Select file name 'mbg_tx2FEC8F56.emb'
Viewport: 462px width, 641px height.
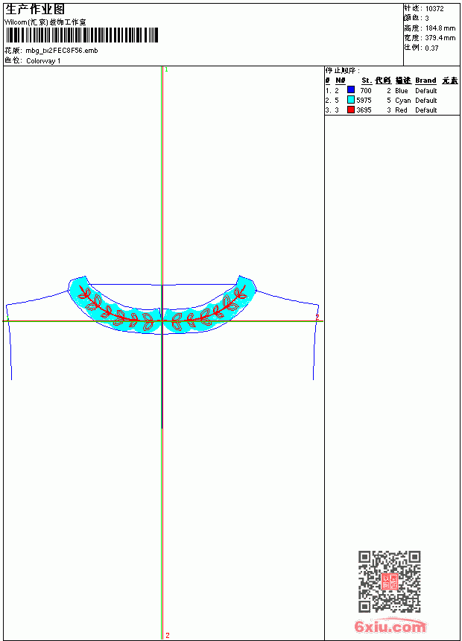click(62, 51)
